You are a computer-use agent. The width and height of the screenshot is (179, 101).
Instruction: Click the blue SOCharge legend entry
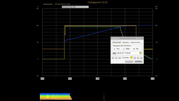point(55,94)
